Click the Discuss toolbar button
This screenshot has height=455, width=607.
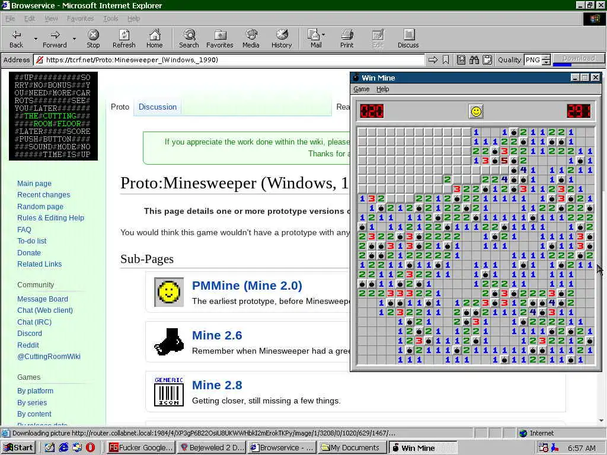pyautogui.click(x=408, y=39)
